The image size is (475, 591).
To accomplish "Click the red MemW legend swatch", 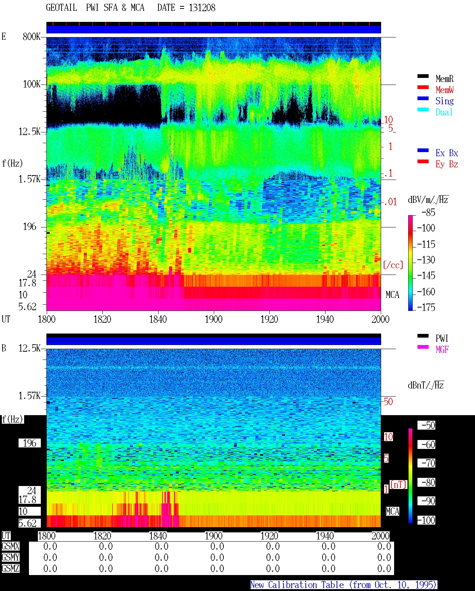I will pyautogui.click(x=423, y=88).
